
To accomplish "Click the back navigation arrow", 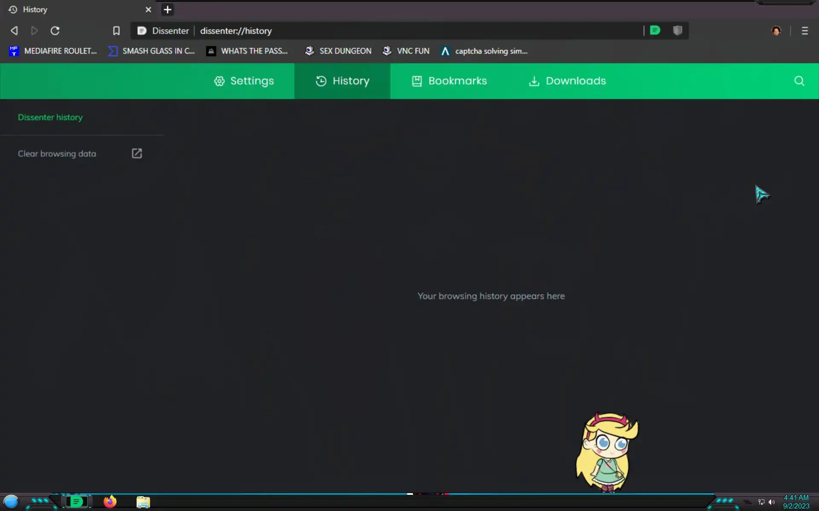I will click(14, 31).
